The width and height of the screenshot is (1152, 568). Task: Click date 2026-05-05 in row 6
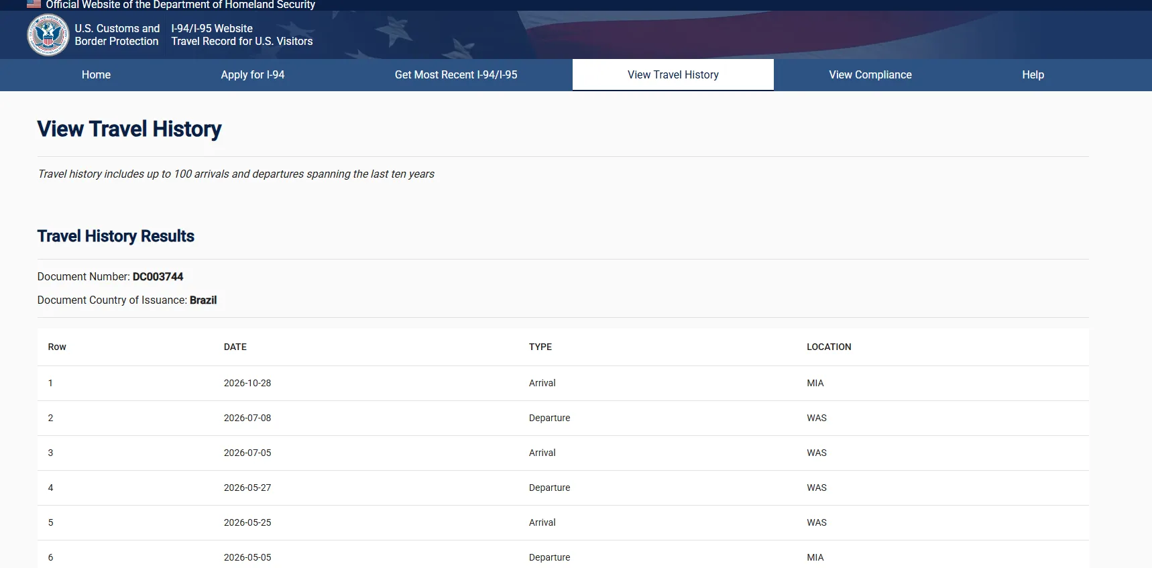[x=247, y=557]
